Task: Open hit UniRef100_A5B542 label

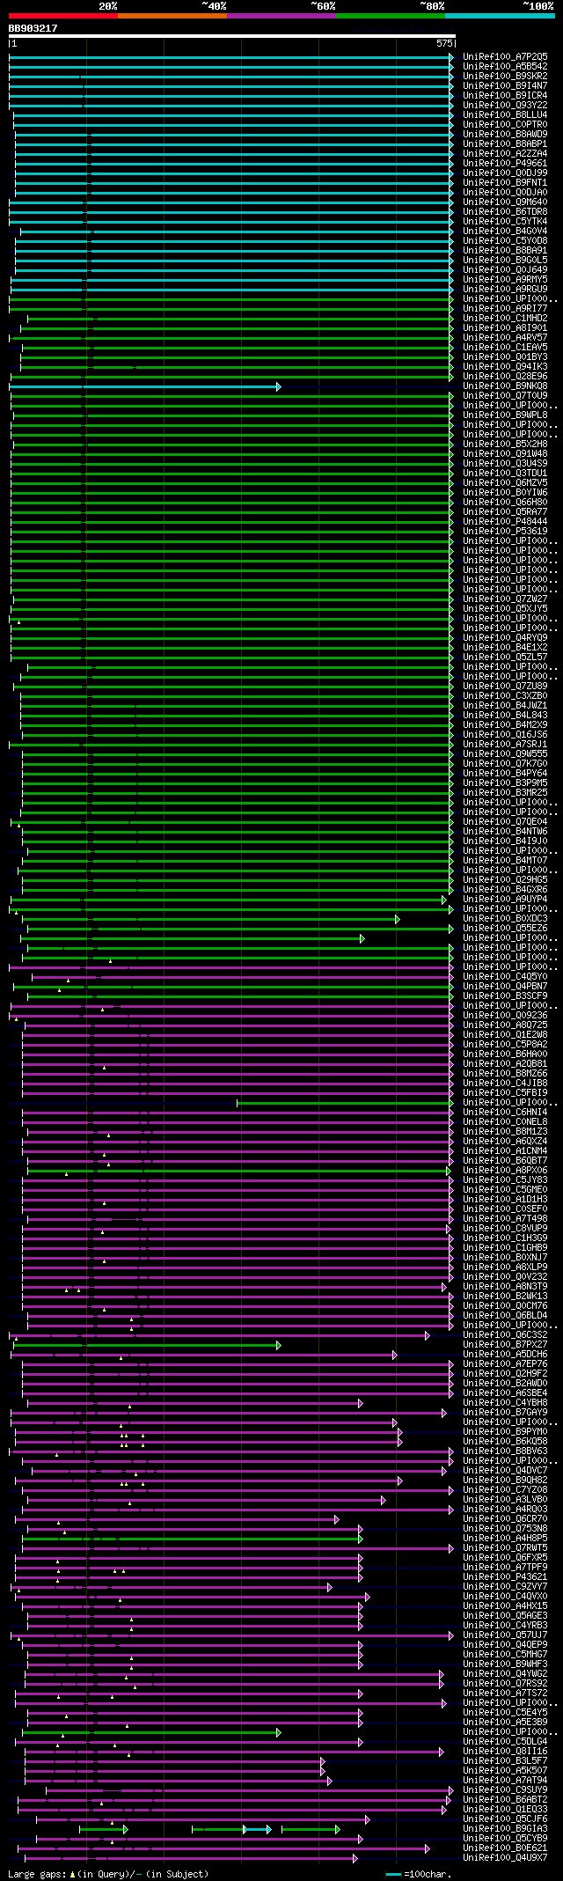Action: [505, 66]
